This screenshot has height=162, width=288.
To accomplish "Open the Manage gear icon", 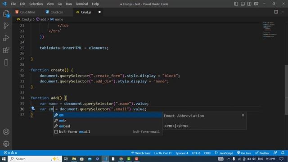I will 6,144.
